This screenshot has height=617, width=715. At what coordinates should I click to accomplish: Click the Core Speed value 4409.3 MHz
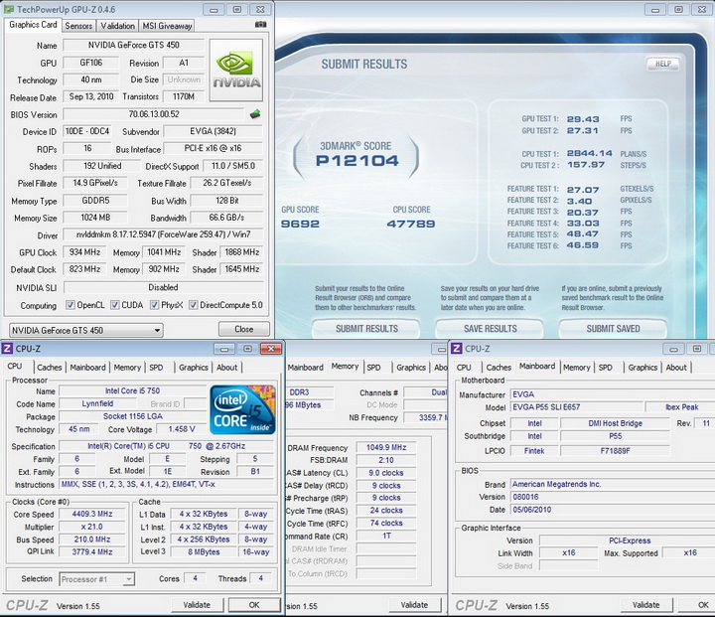(92, 514)
